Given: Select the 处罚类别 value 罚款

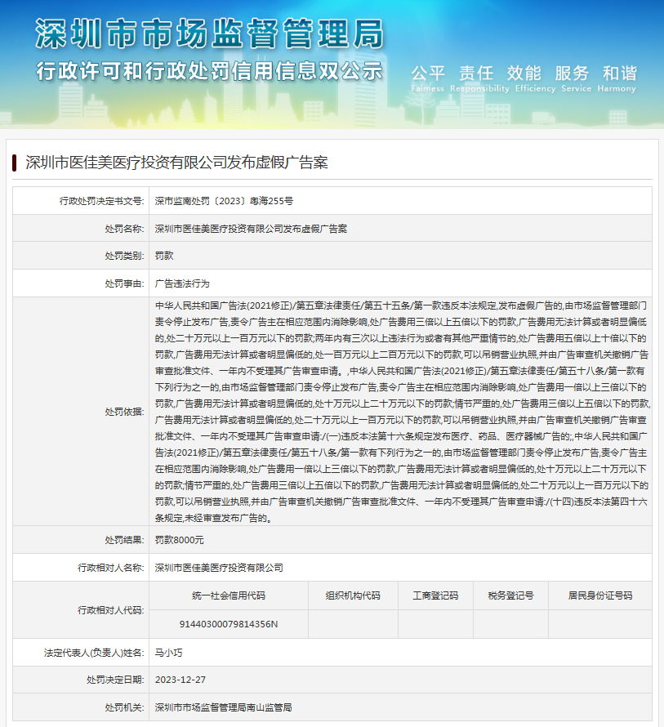Looking at the screenshot, I should pyautogui.click(x=164, y=256).
